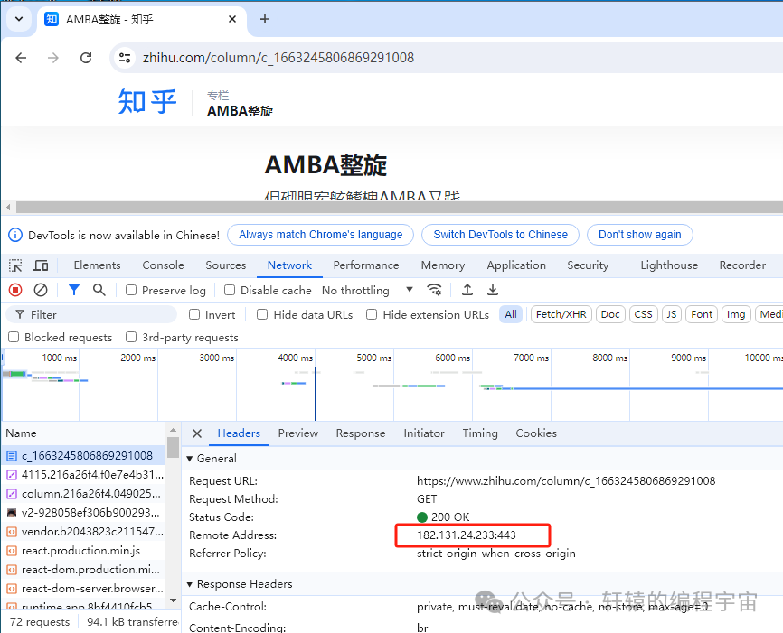Filter requests by Doc type
Viewport: 783px width, 633px height.
coord(610,315)
